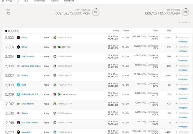Click the Darwinia Crab row identicon
193x134 pixels.
(x=55, y=66)
